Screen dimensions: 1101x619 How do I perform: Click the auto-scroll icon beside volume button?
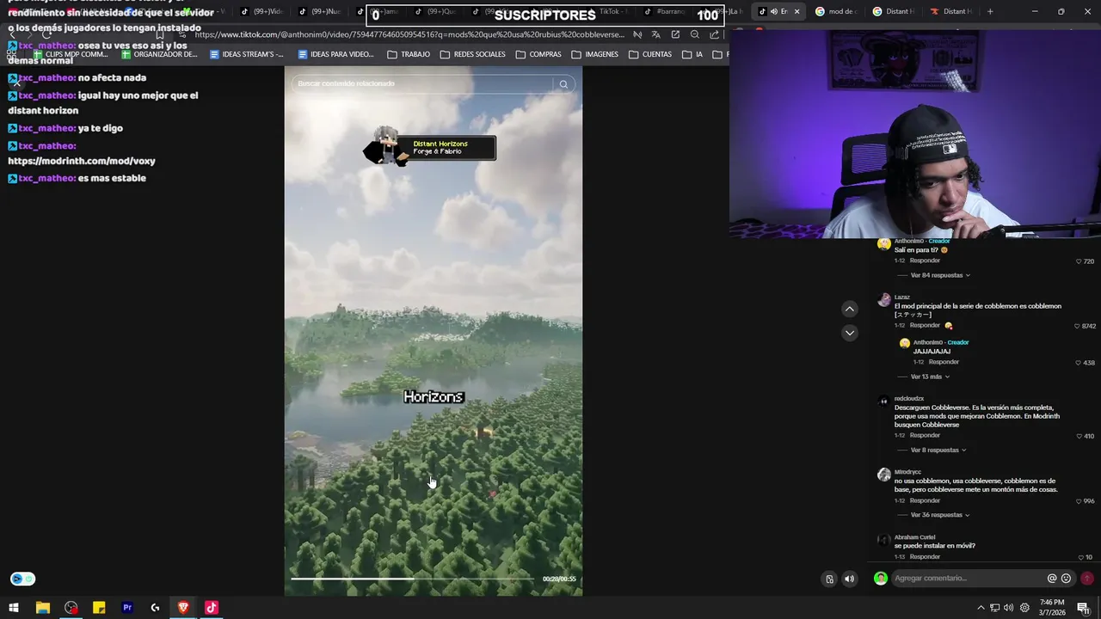coord(829,579)
